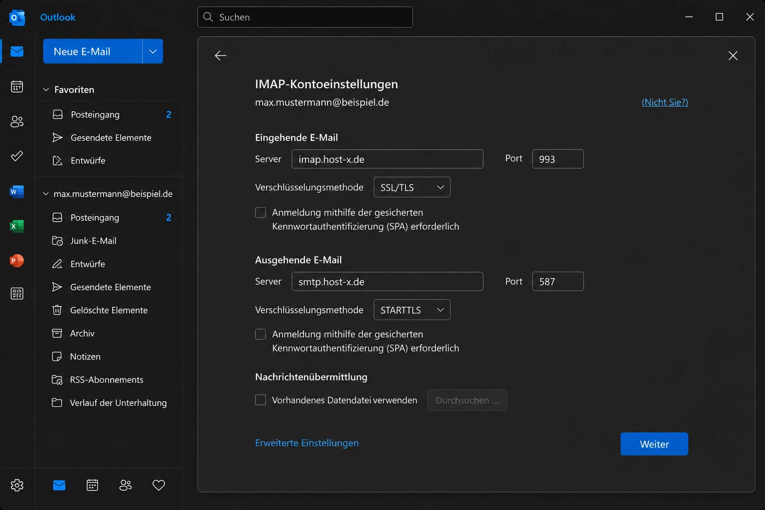
Task: Close the IMAP settings dialog
Action: pyautogui.click(x=733, y=55)
